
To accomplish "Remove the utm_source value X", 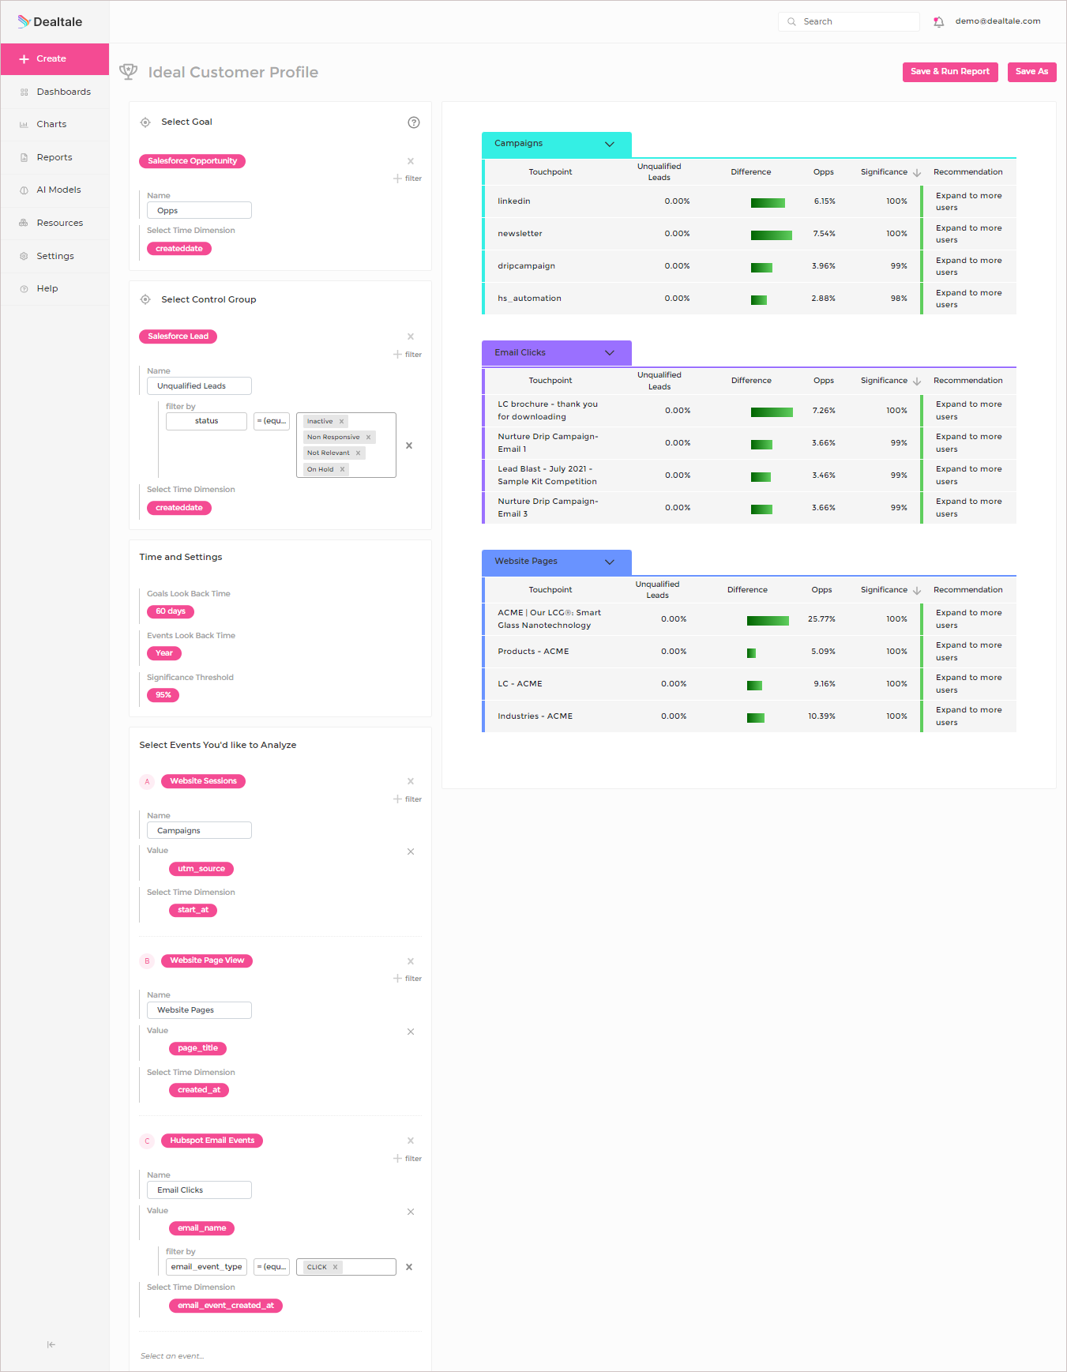I will (x=411, y=851).
